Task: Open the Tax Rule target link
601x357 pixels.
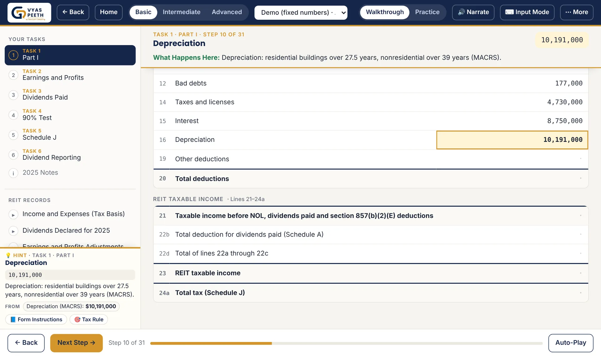Action: click(x=89, y=319)
